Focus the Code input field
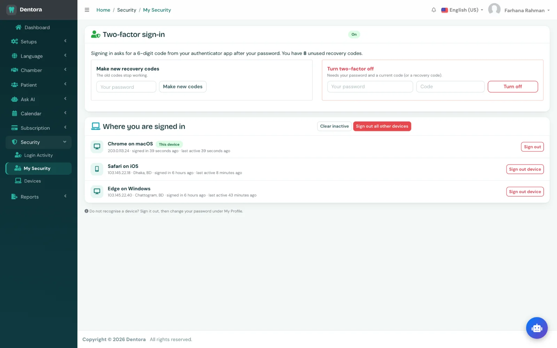This screenshot has width=557, height=348. [x=450, y=87]
